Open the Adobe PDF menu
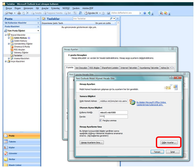 [x=88, y=8]
